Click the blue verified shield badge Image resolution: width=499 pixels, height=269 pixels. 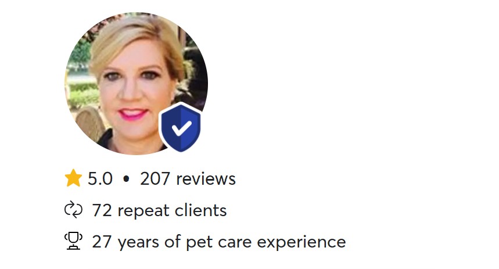click(181, 127)
